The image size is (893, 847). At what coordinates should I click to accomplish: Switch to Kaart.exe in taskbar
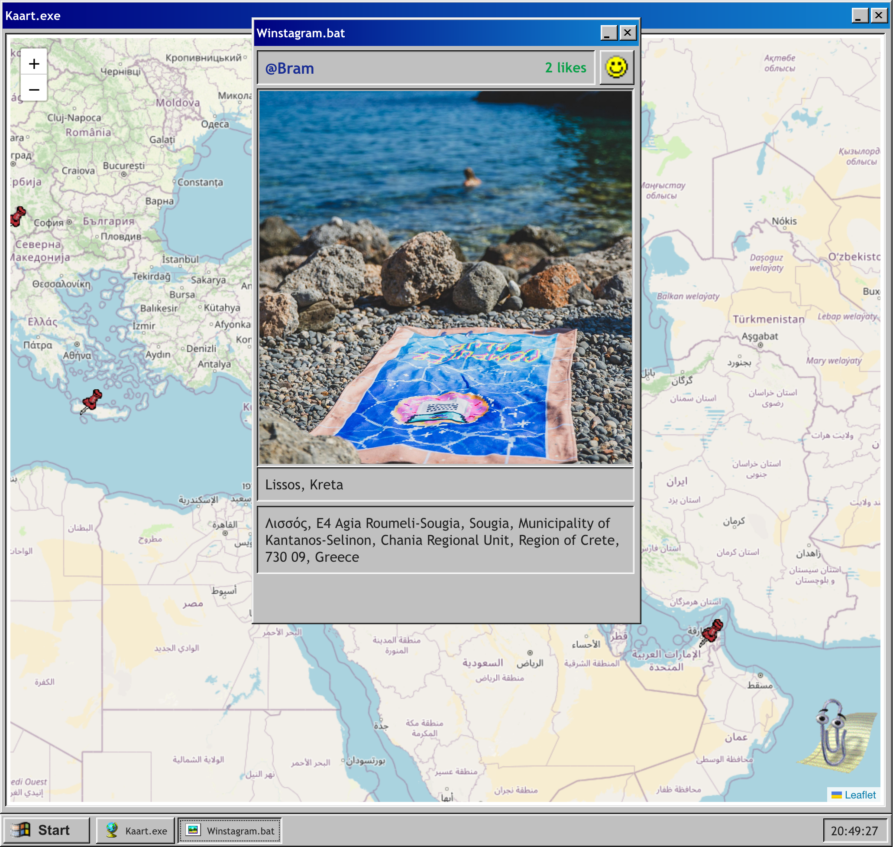[x=136, y=830]
